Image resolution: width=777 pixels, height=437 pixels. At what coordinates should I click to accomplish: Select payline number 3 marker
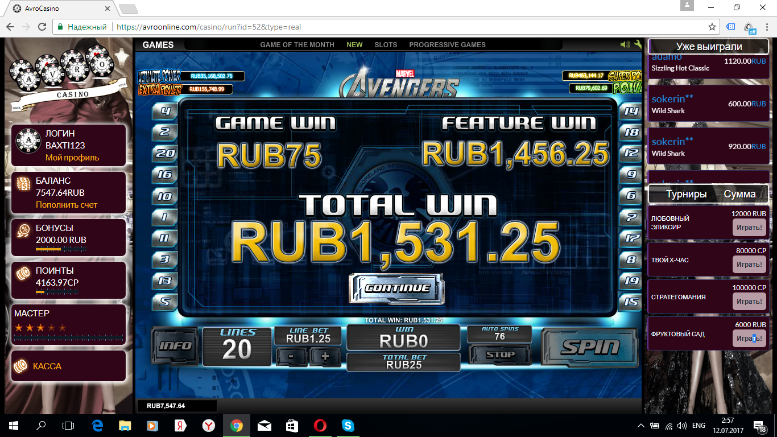point(165,259)
